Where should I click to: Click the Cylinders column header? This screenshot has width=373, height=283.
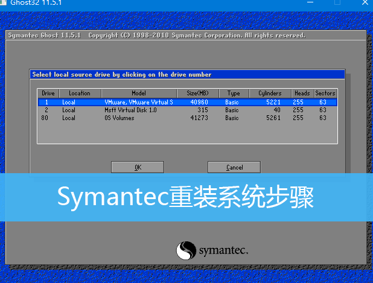click(270, 94)
